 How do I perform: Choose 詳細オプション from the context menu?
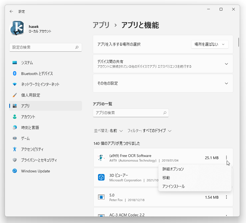[195, 169]
